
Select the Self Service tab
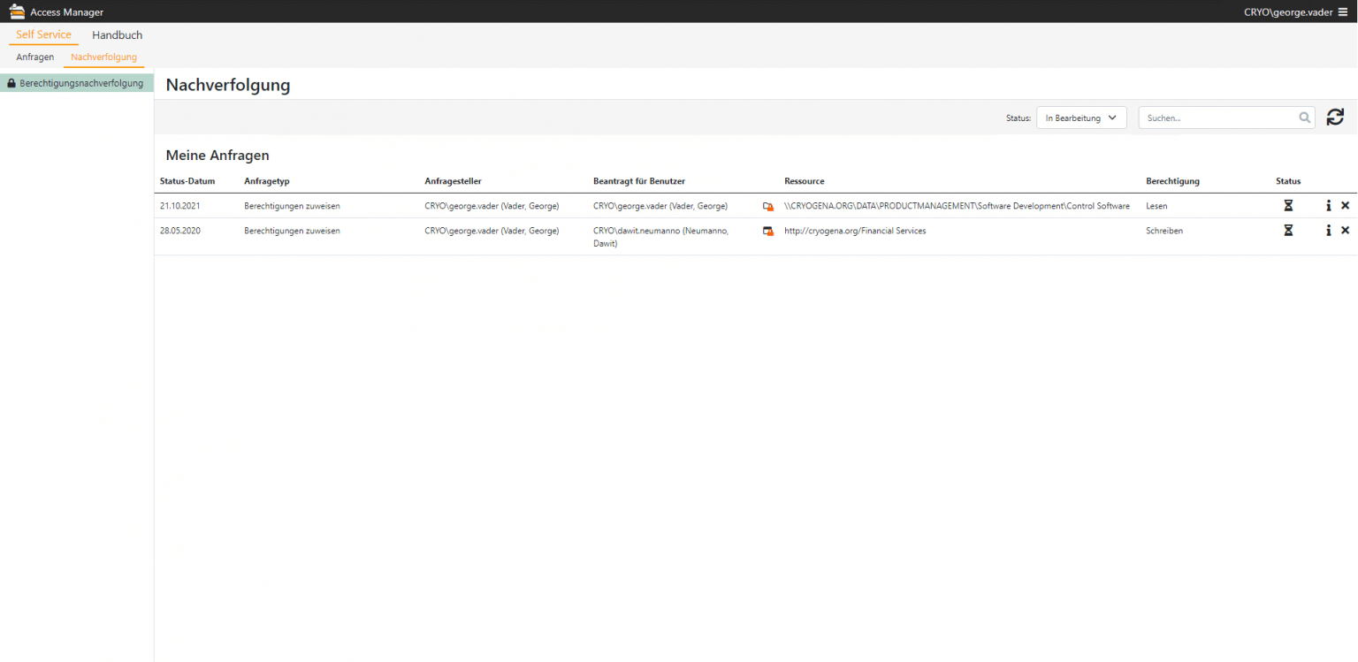pyautogui.click(x=43, y=35)
